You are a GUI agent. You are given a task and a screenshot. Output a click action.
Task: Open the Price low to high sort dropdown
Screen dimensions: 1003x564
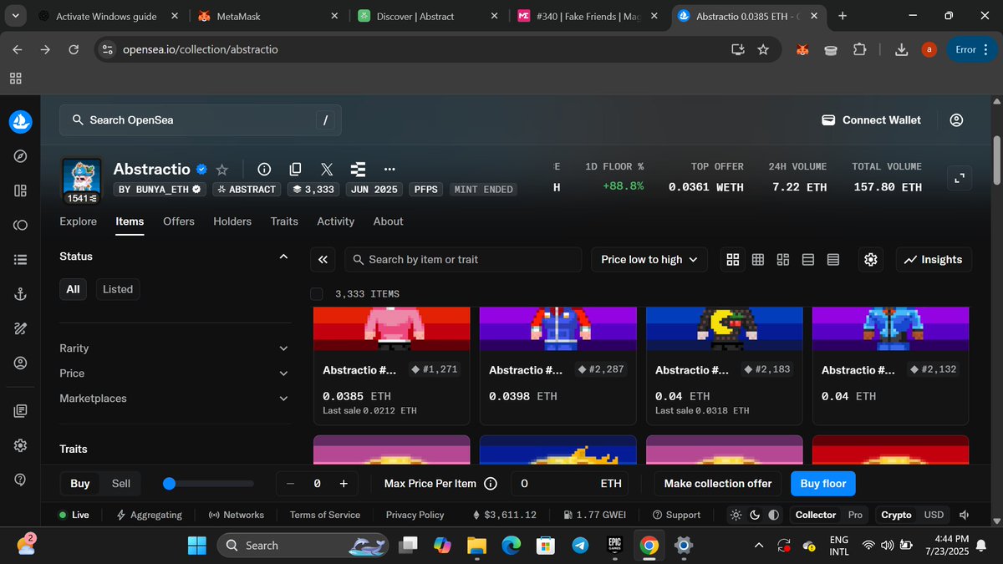[x=649, y=260]
